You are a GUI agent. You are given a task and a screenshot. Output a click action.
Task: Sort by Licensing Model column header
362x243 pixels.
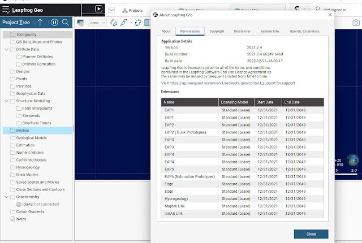coord(236,102)
